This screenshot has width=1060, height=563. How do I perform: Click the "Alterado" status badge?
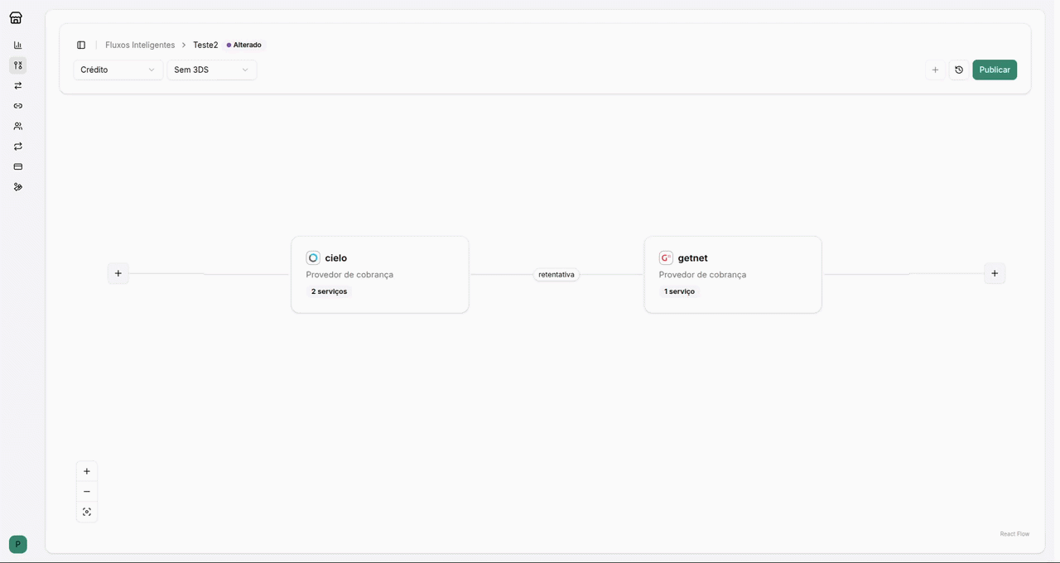point(244,46)
